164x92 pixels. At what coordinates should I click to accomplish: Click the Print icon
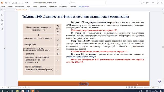click(13, 3)
